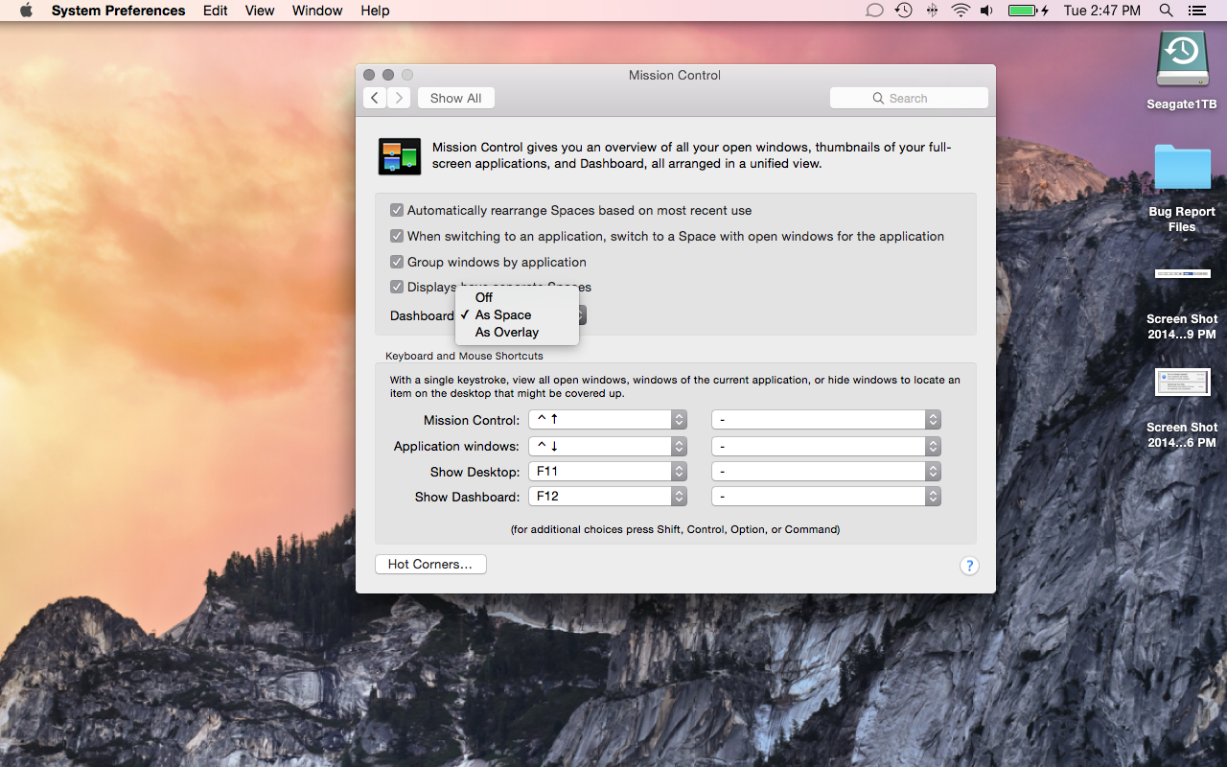
Task: Click the battery status icon
Action: tap(1028, 11)
